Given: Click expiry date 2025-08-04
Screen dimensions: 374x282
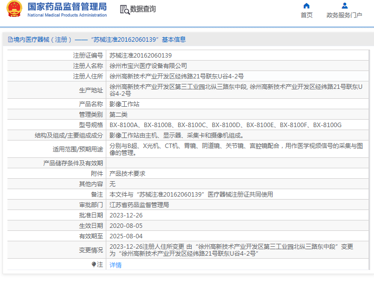Looking at the screenshot, I should coord(126,236).
